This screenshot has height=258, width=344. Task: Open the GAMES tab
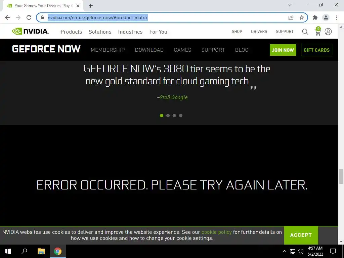click(x=182, y=50)
